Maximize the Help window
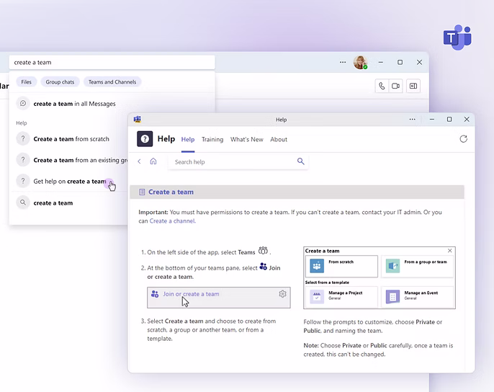Screen dimensions: 494x392 449,119
